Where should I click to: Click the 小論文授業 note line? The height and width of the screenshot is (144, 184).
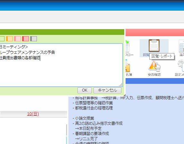(84, 118)
